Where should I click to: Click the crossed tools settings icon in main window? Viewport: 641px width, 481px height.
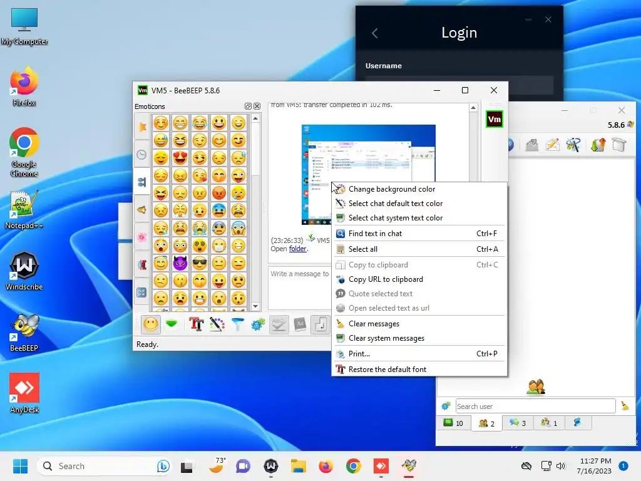click(573, 145)
